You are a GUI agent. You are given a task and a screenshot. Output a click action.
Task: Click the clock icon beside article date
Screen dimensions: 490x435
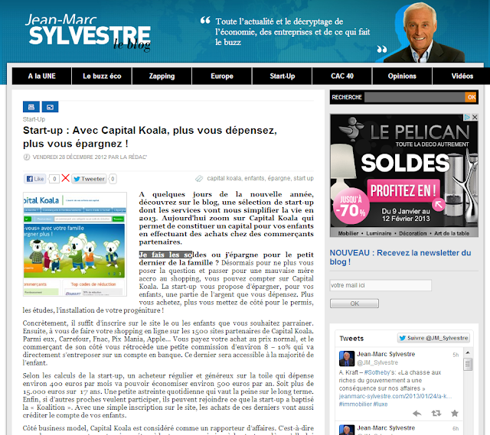27,157
